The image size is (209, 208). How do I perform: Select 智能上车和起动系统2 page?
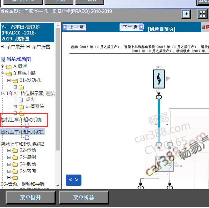pyautogui.click(x=22, y=144)
